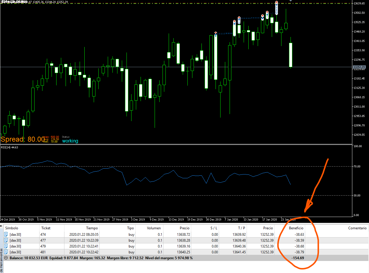The height and width of the screenshot is (273, 369).
Task: Click date axis label 24 Oct 2019
Action: 7,219
